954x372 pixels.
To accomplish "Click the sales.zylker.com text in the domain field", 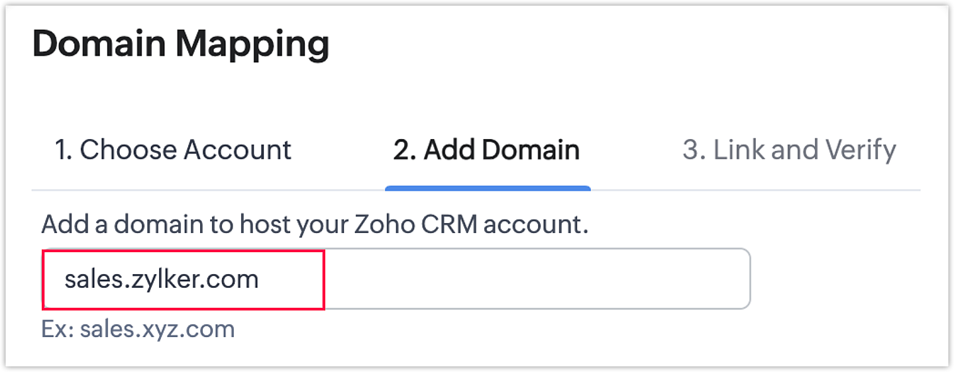I will 161,279.
